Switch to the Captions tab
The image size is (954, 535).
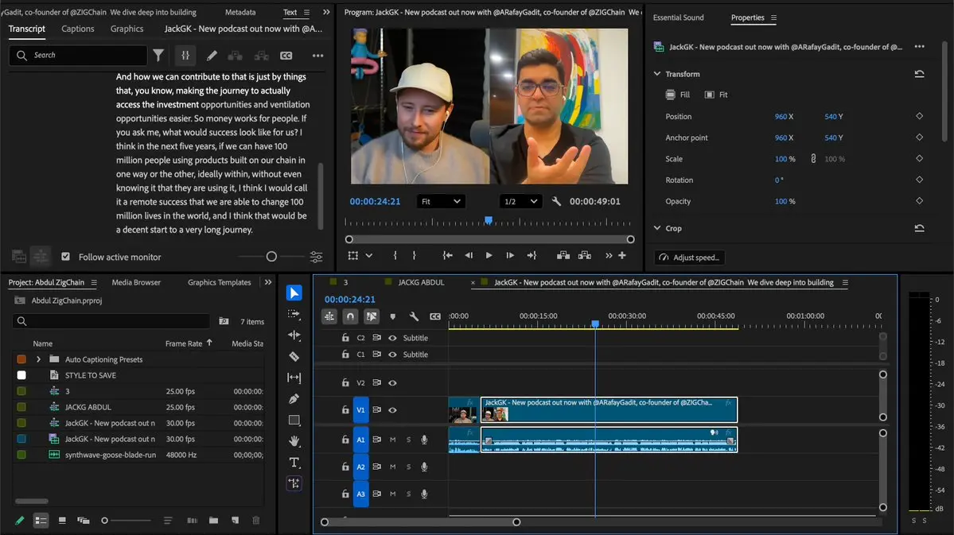click(78, 29)
